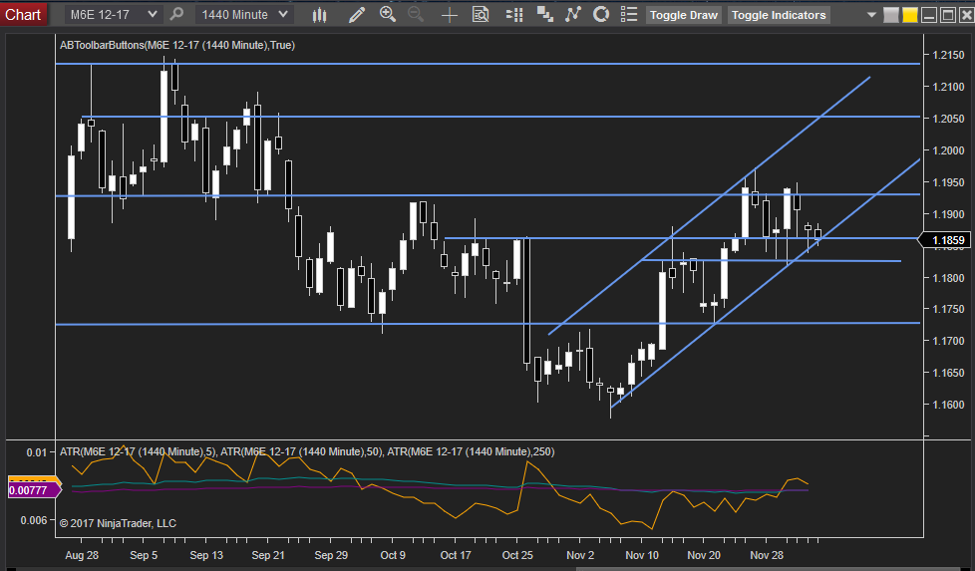Open the chart trader icon
This screenshot has width=975, height=571.
tap(513, 14)
